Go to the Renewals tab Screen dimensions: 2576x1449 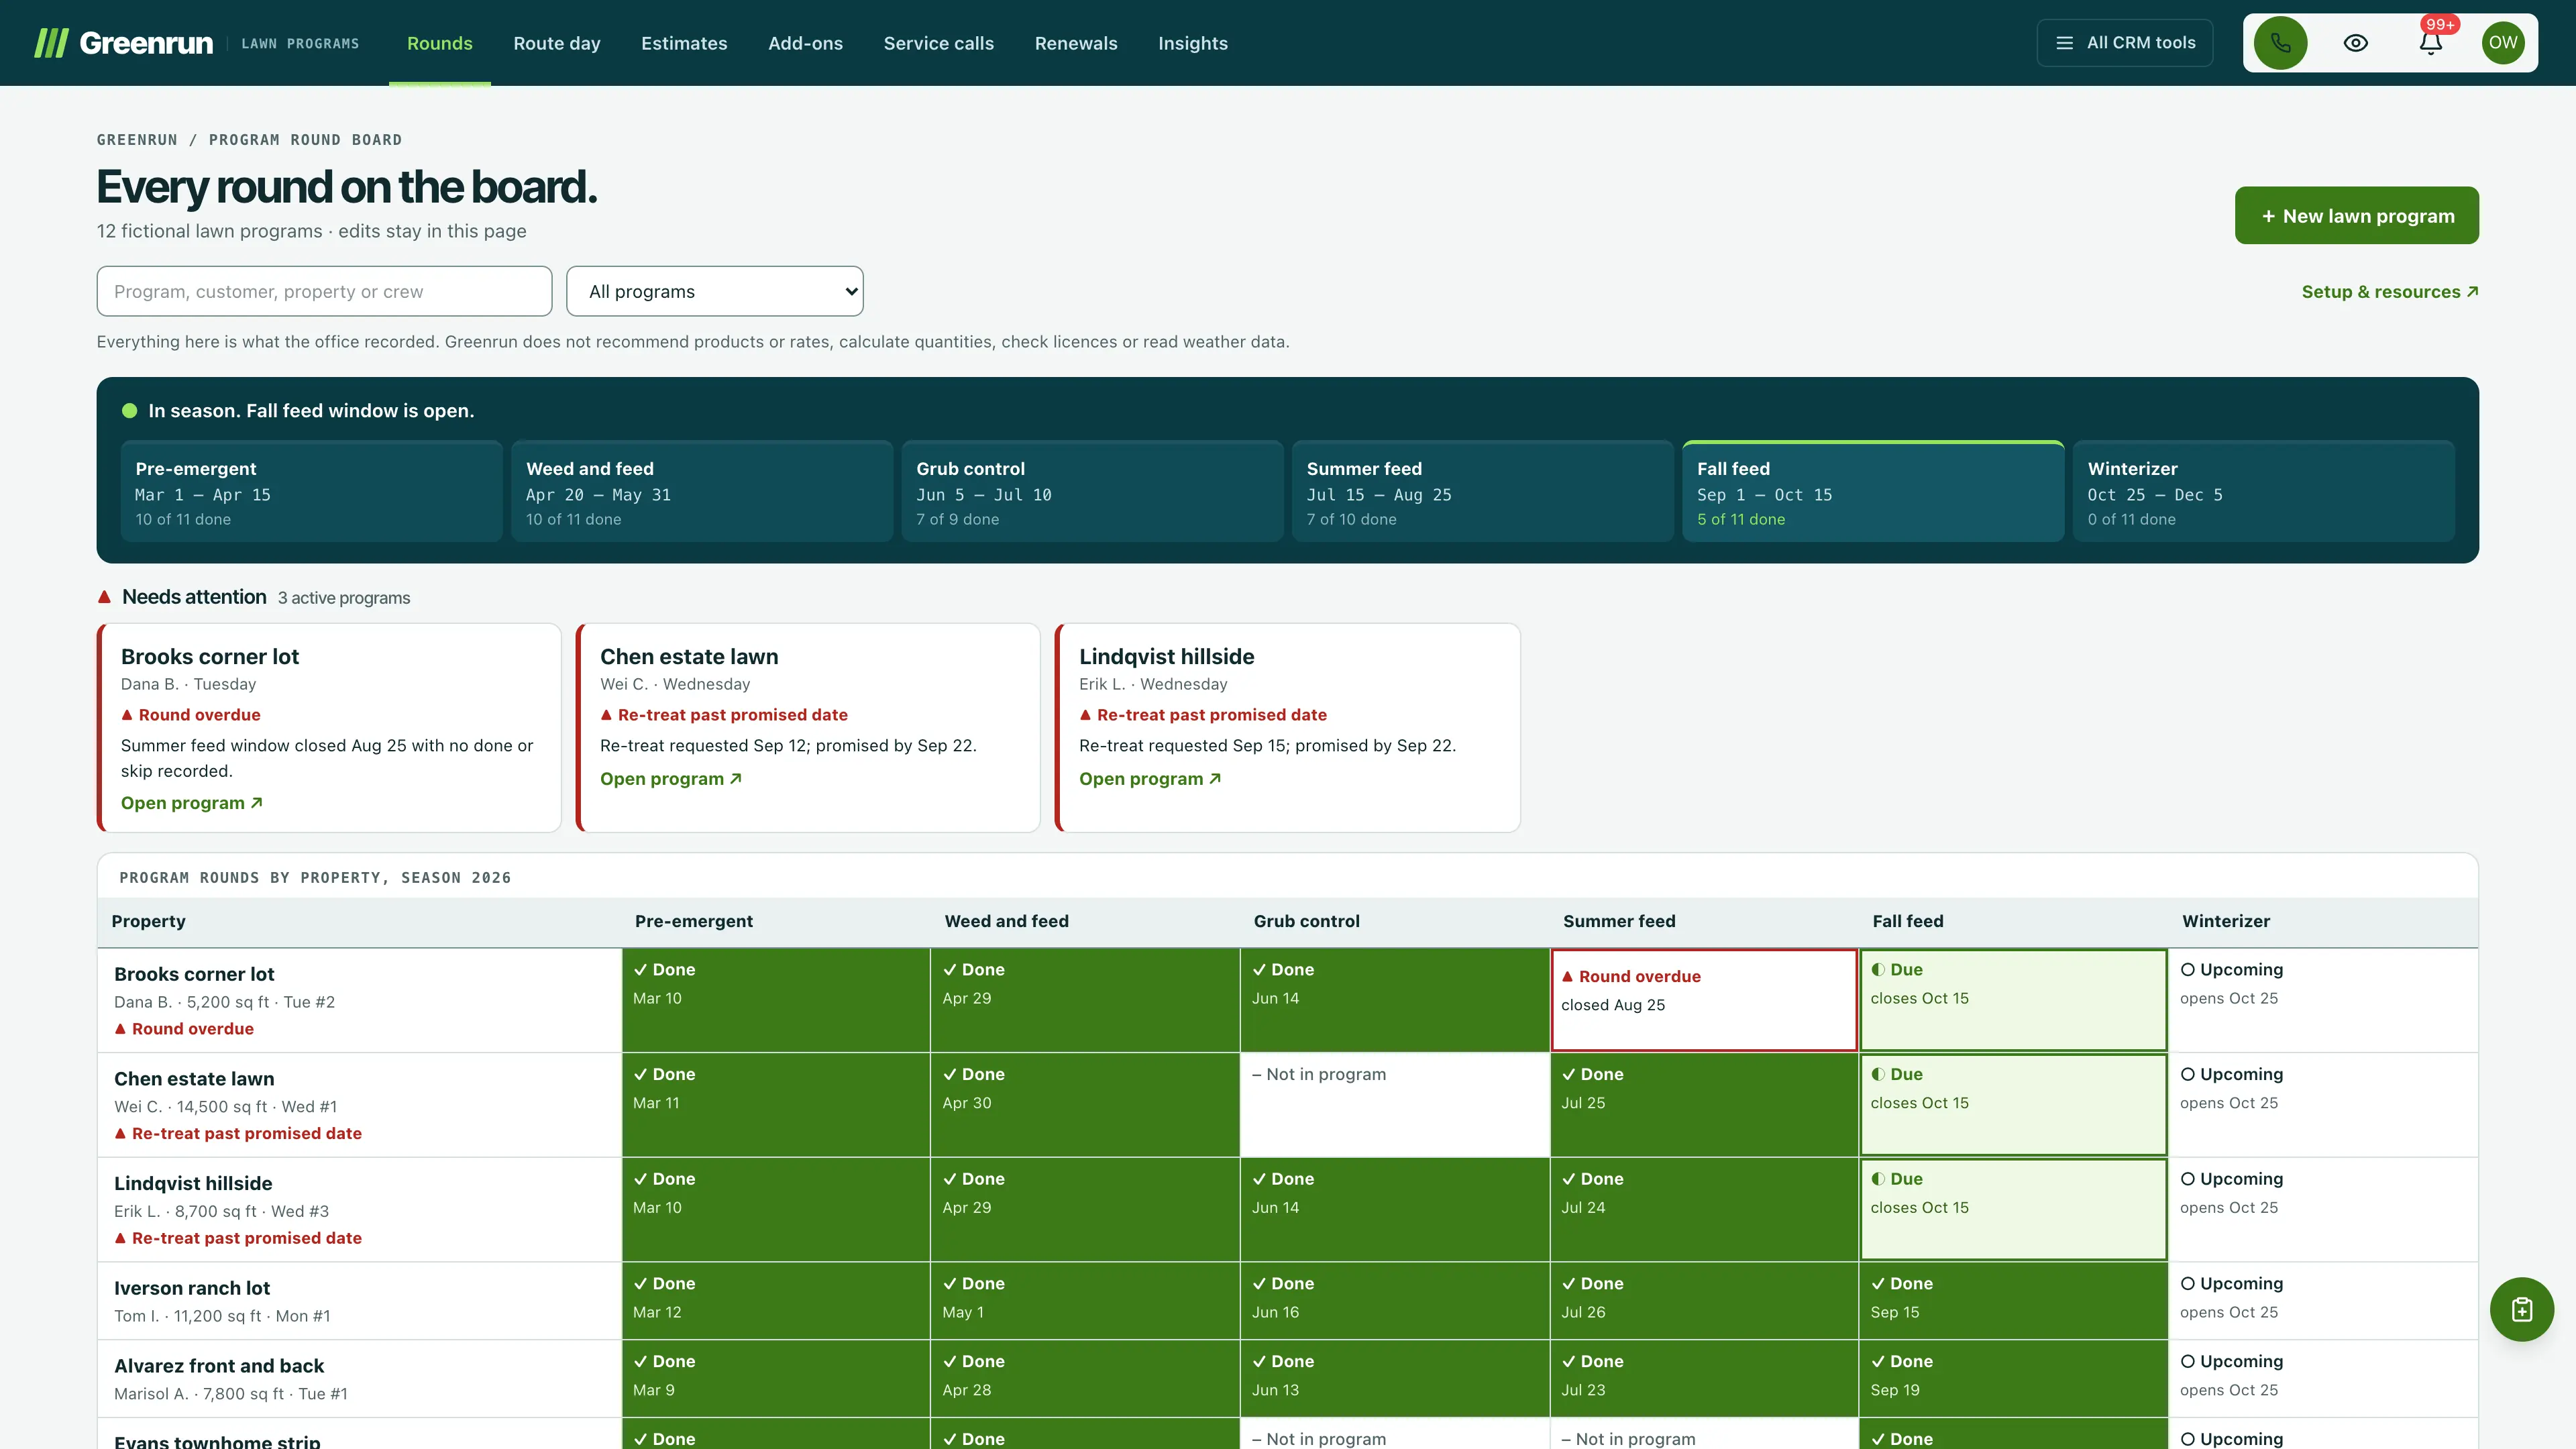pos(1076,43)
